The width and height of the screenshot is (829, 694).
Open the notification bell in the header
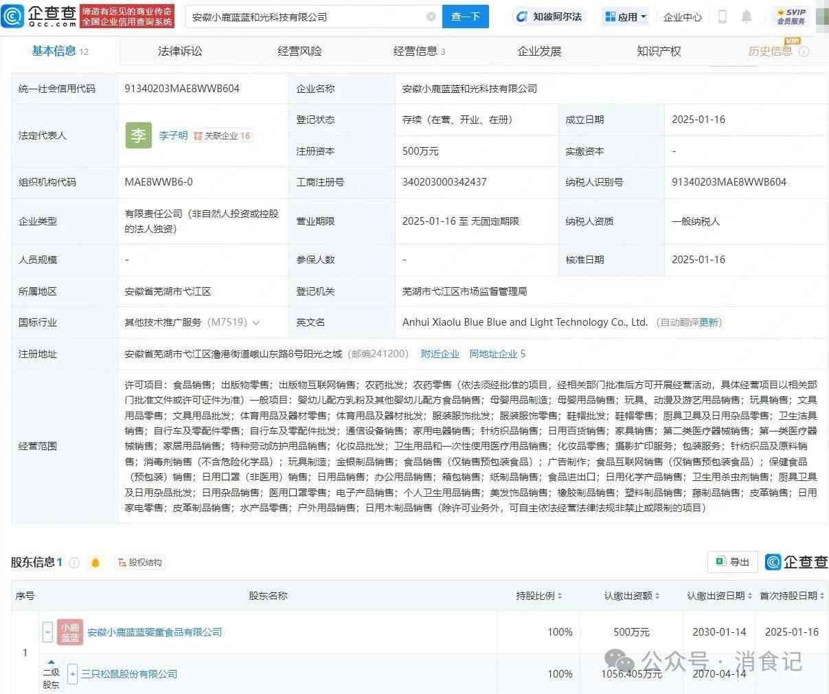747,16
